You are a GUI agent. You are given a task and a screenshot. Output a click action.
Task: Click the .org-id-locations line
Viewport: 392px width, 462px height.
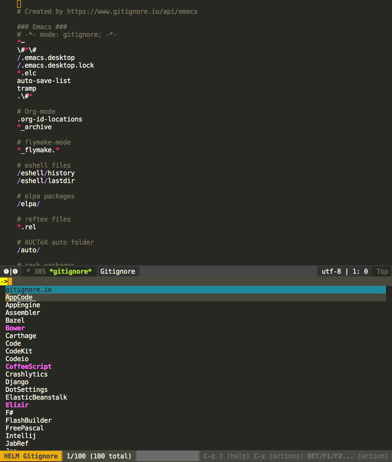(50, 119)
